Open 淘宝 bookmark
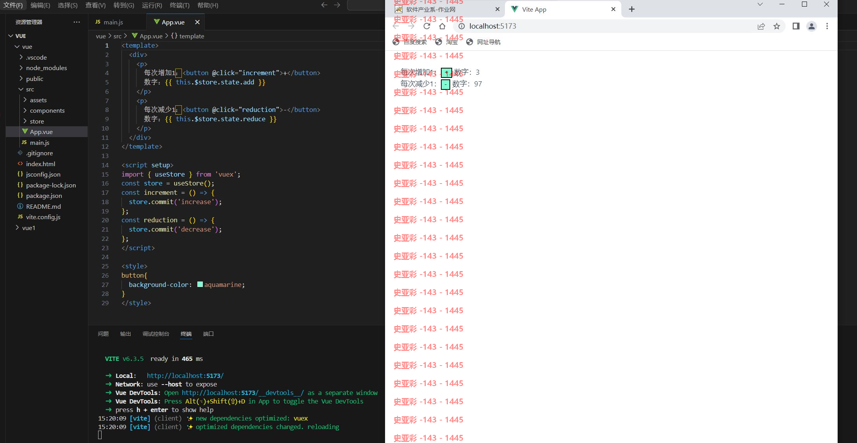857x443 pixels. (x=446, y=42)
